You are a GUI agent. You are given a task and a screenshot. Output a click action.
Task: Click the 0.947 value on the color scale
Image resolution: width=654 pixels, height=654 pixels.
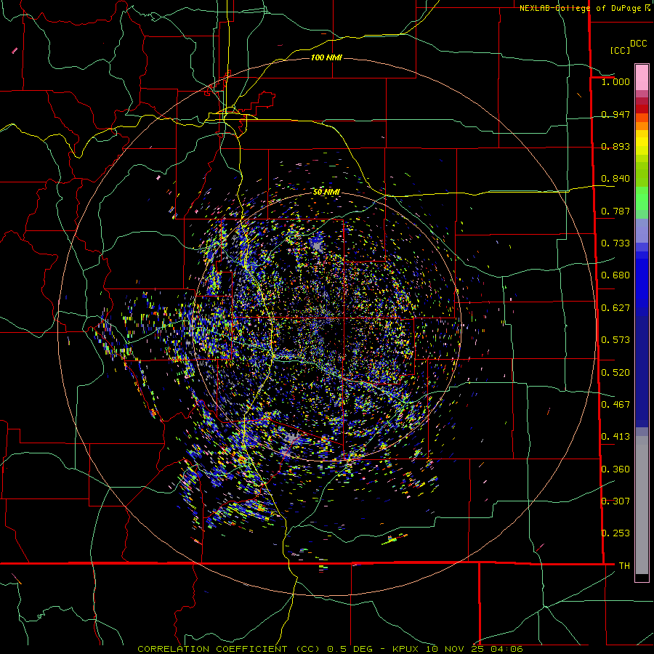click(x=615, y=114)
